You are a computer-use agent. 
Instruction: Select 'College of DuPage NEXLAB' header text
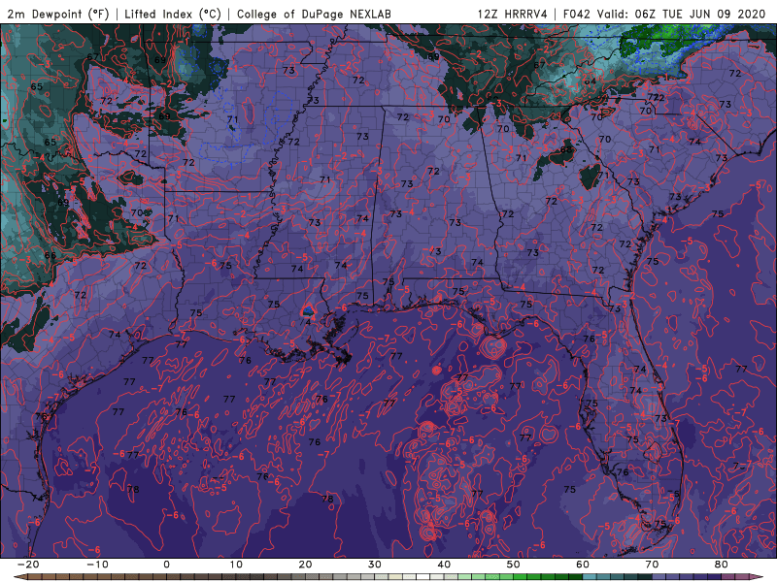pos(314,14)
